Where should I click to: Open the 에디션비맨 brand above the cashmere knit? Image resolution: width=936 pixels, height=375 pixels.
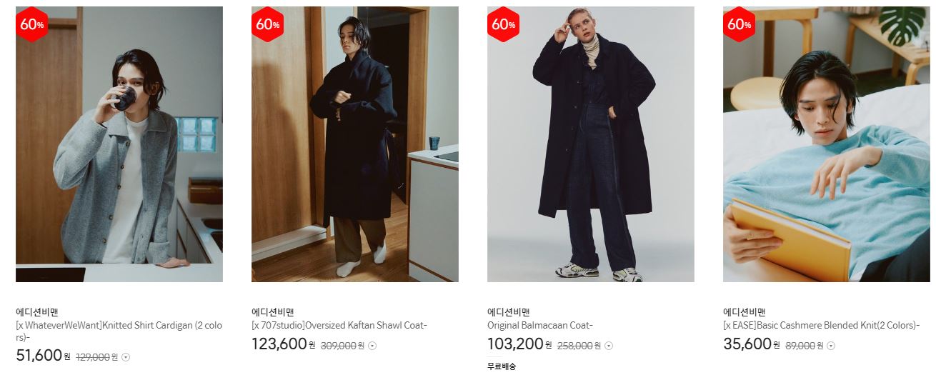click(x=745, y=312)
